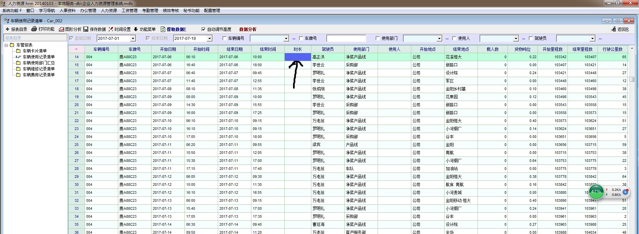This screenshot has height=234, width=639.
Task: Toggle the 自动调节高度 checkbox
Action: point(203,29)
